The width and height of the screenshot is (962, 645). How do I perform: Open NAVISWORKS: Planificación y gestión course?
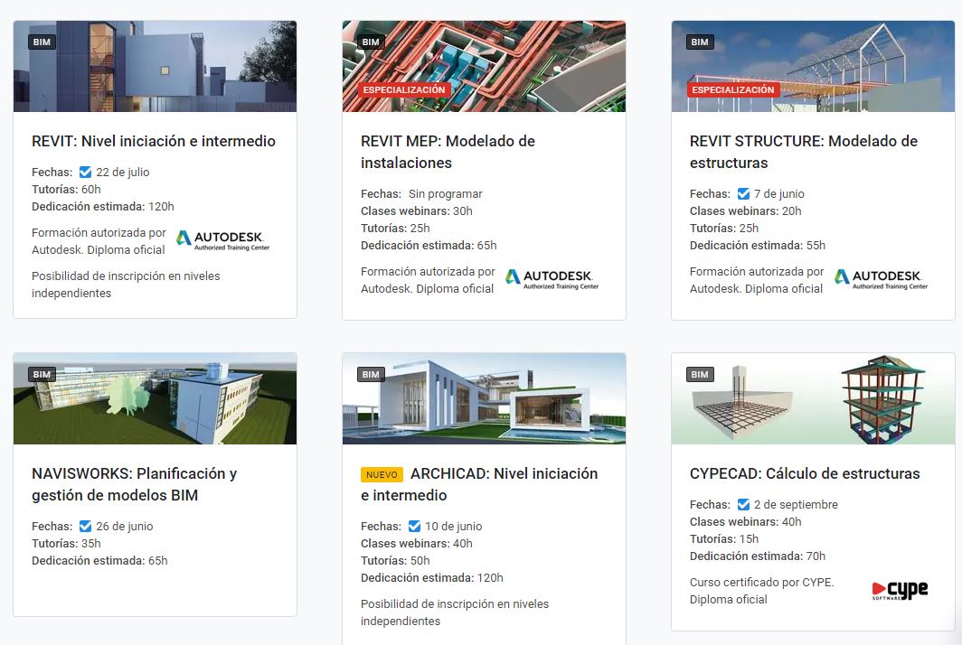[135, 484]
